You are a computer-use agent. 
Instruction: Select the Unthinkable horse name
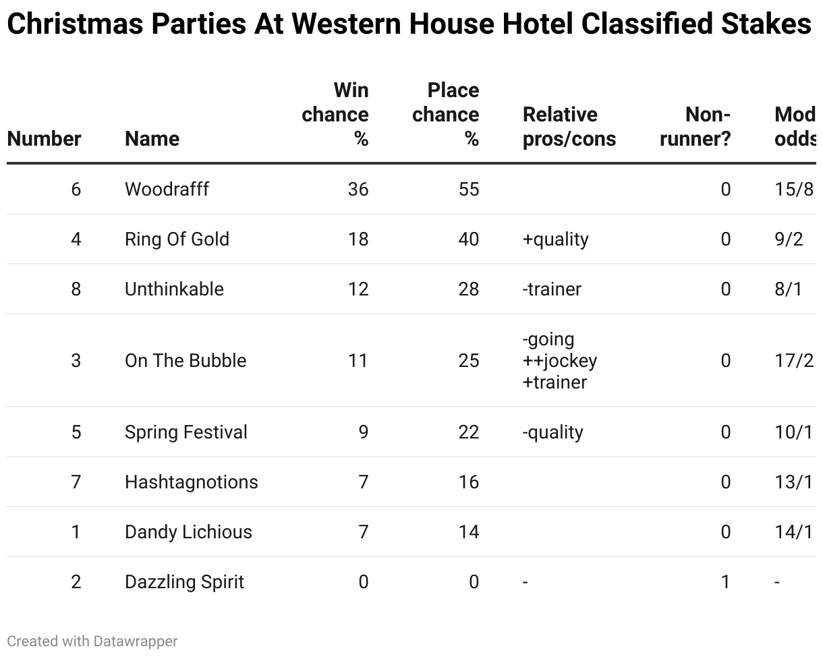pyautogui.click(x=174, y=289)
